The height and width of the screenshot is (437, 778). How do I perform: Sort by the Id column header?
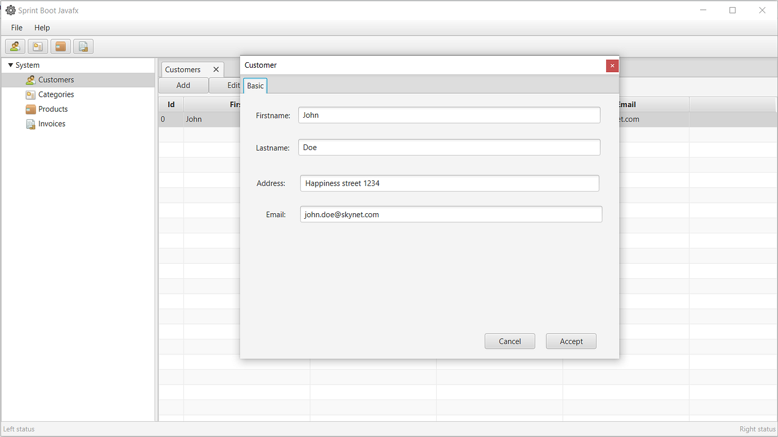171,104
